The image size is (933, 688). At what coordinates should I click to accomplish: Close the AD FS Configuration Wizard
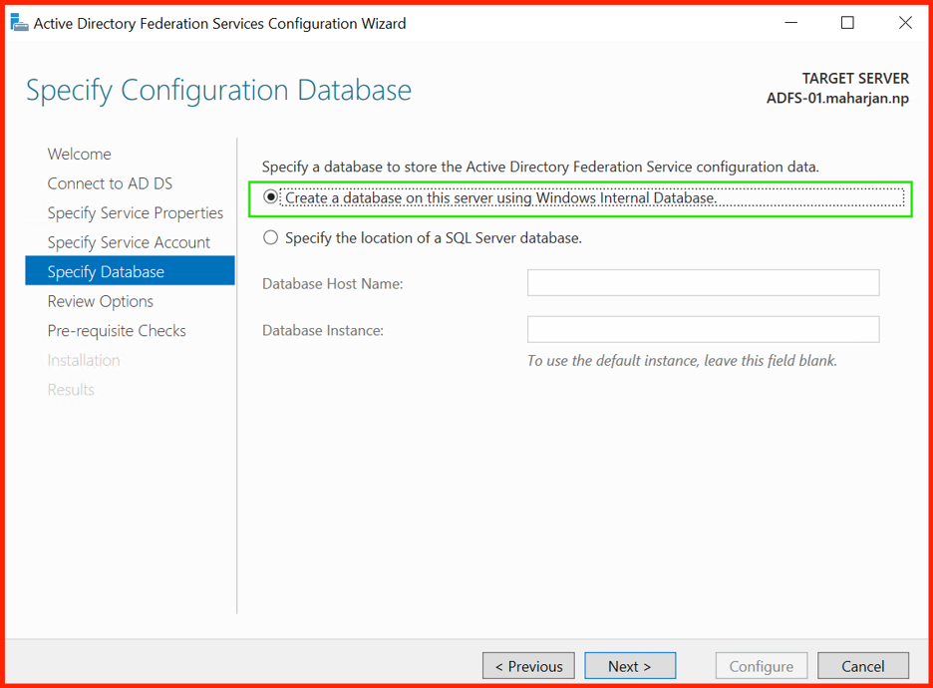(x=905, y=23)
